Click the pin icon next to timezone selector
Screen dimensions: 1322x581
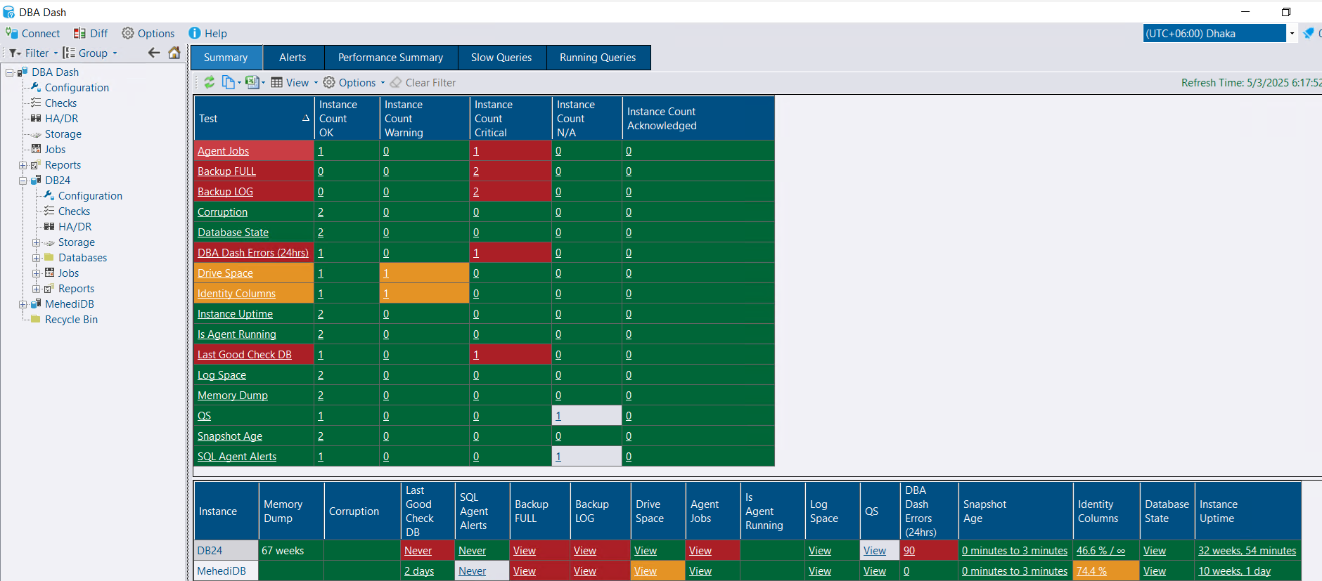(1309, 33)
